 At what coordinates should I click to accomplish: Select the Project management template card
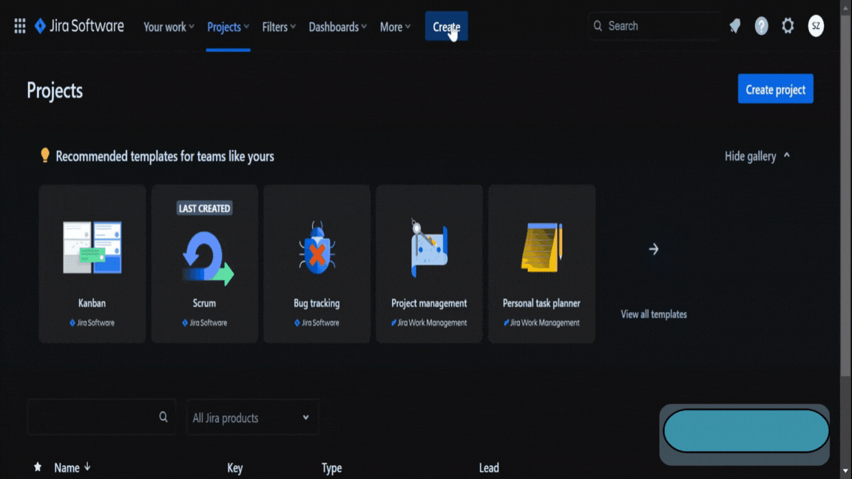(429, 264)
